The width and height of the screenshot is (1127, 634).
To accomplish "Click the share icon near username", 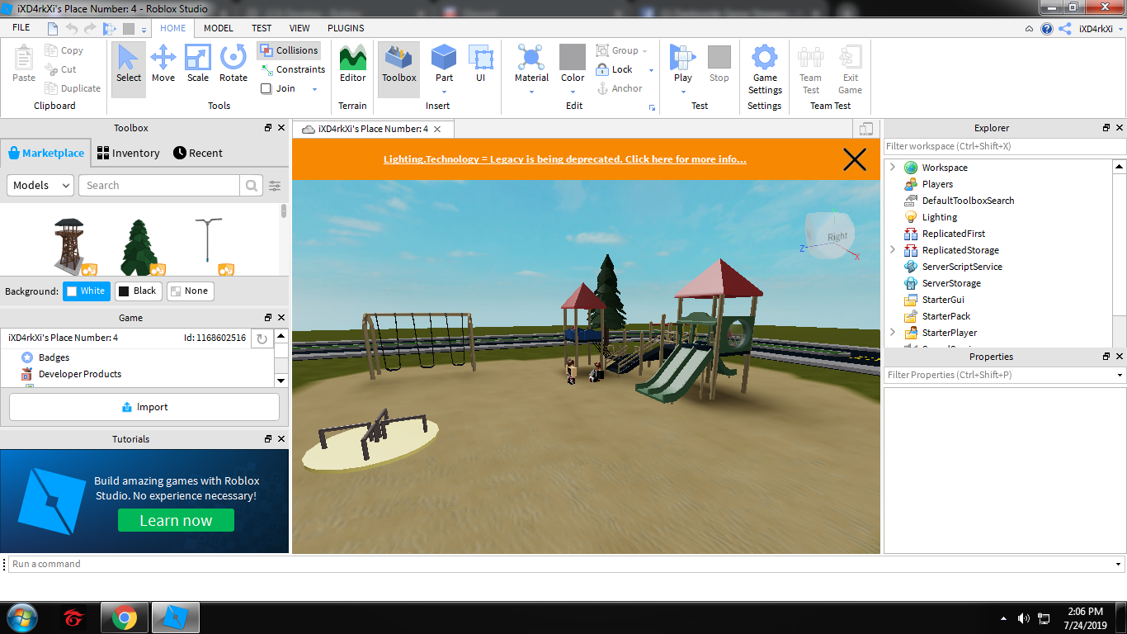I will 1065,29.
